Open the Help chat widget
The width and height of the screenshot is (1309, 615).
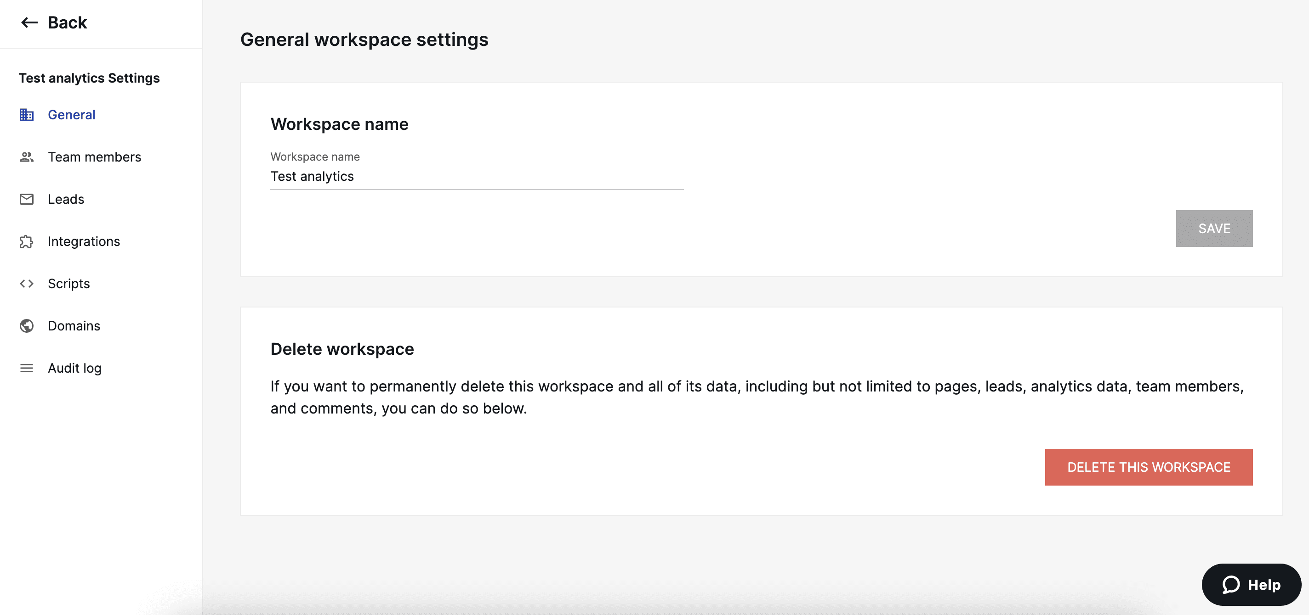click(x=1251, y=585)
